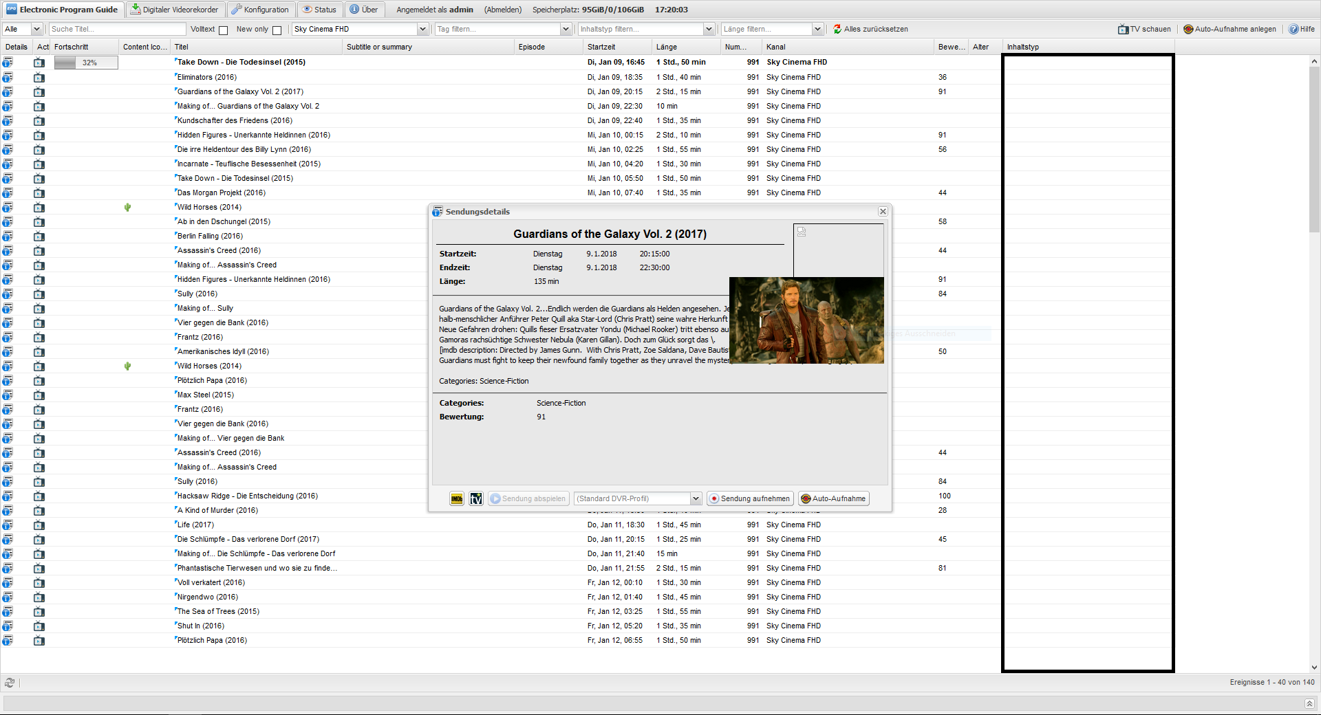Open details icon for Max Steel (2015)
The image size is (1321, 715).
(x=8, y=395)
